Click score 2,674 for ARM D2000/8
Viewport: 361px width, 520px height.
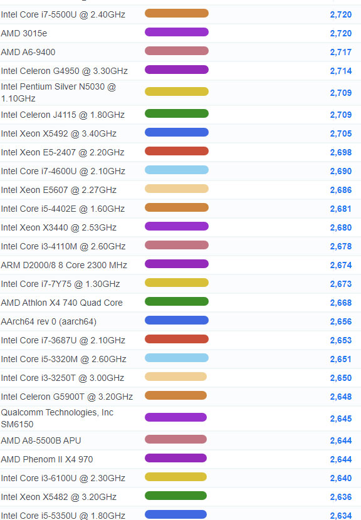[341, 265]
